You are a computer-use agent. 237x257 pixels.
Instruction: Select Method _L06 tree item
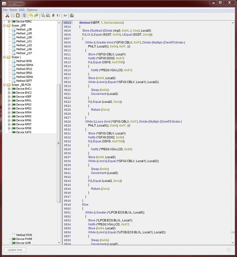pos(23,49)
